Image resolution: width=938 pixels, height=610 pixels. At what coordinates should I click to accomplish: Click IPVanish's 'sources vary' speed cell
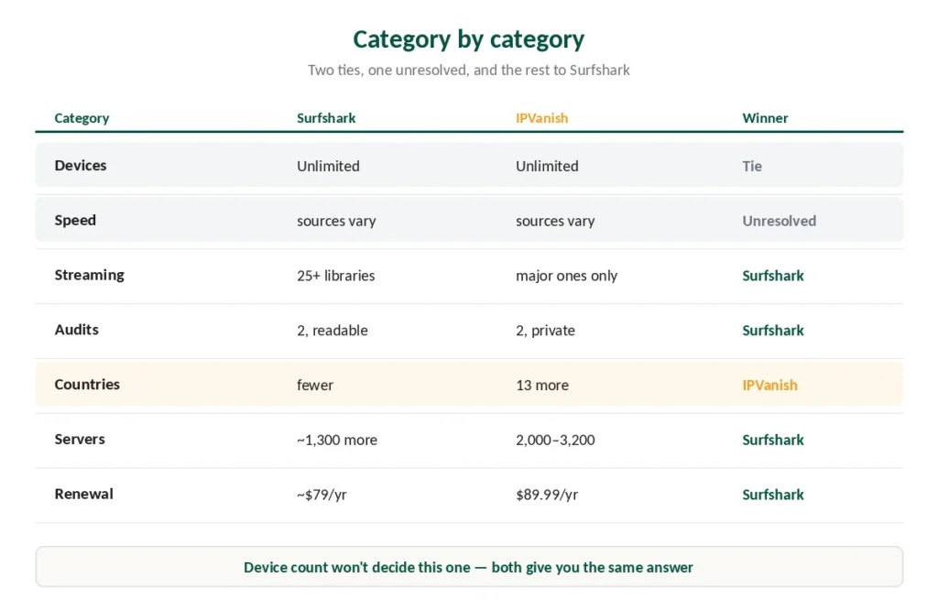(555, 221)
